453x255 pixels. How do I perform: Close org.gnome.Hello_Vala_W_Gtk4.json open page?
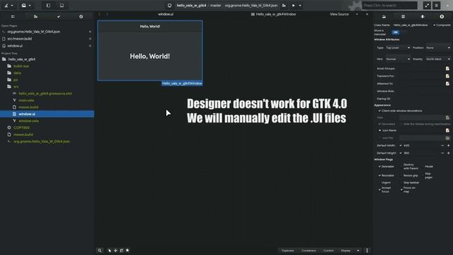[x=90, y=31]
